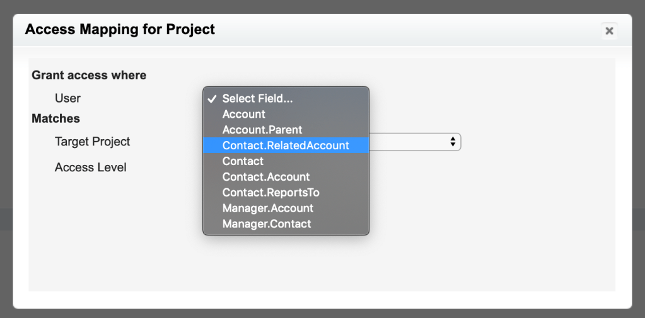Image resolution: width=645 pixels, height=318 pixels.
Task: Choose Contact in the dropdown list
Action: pos(243,161)
